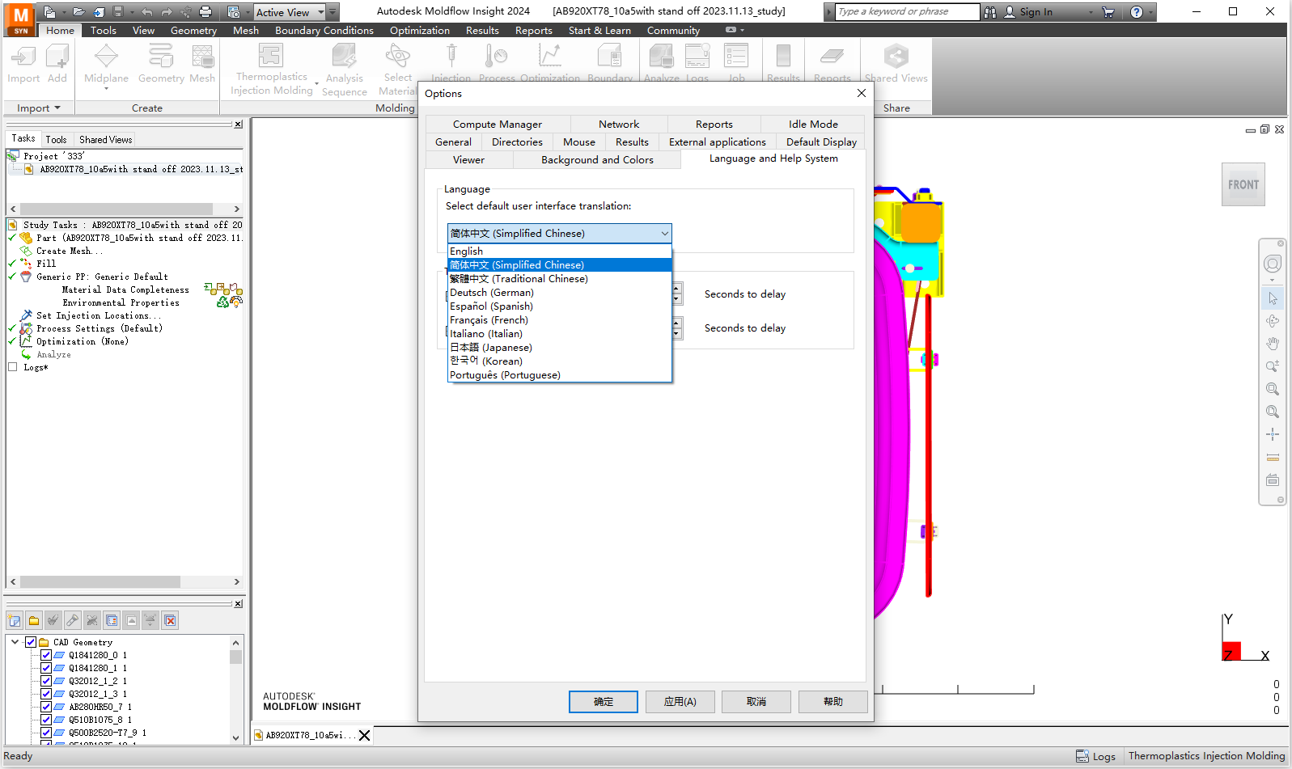Viewport: 1292px width, 769px height.
Task: Click the Undo arrow in quick access toolbar
Action: [x=146, y=12]
